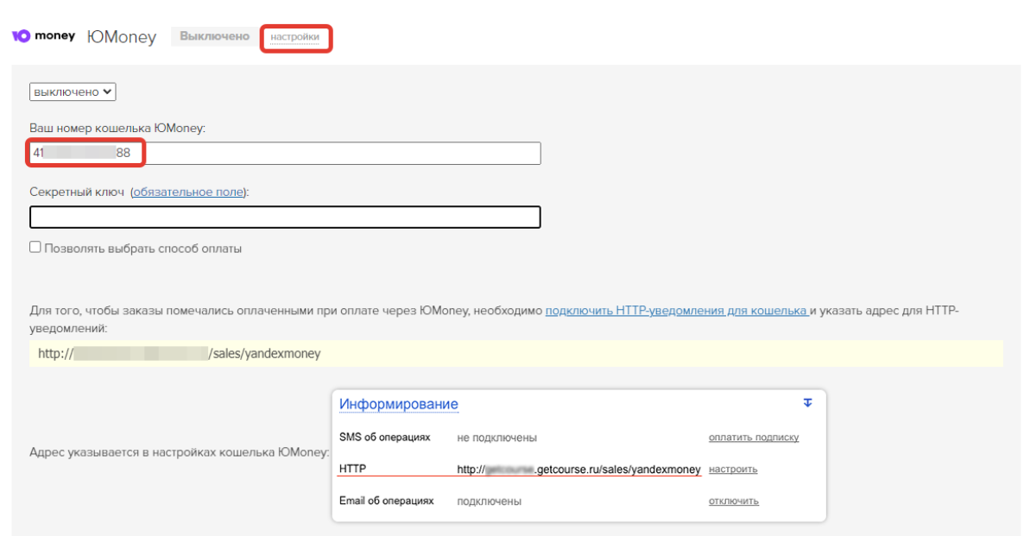
Task: Click 'SMS об операциях' label
Action: [x=385, y=437]
